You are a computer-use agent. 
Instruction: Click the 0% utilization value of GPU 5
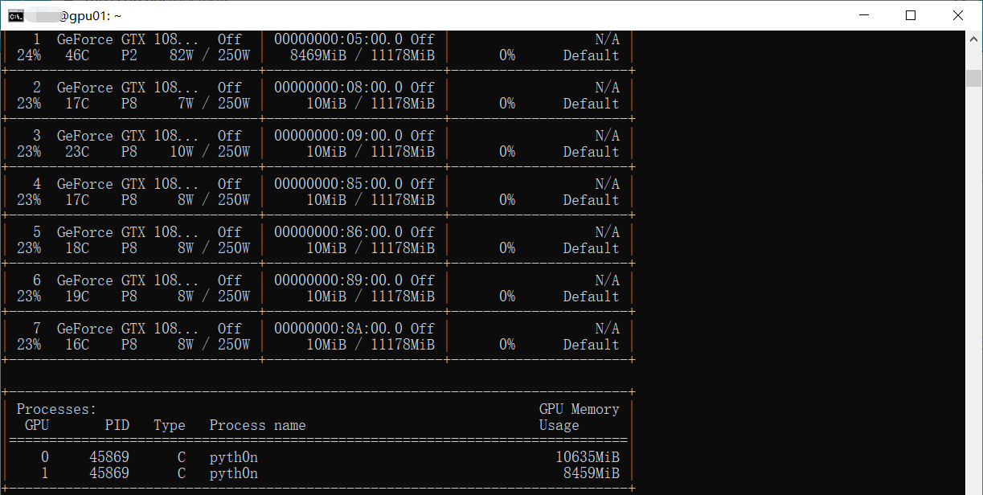(x=507, y=247)
